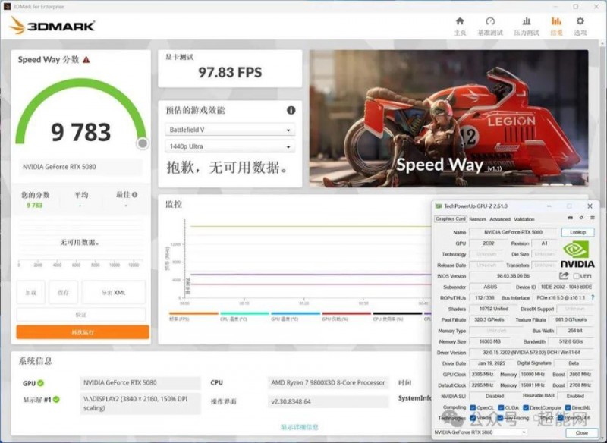Switch to Sensors tab in GPU-Z
The height and width of the screenshot is (443, 607).
coord(477,219)
